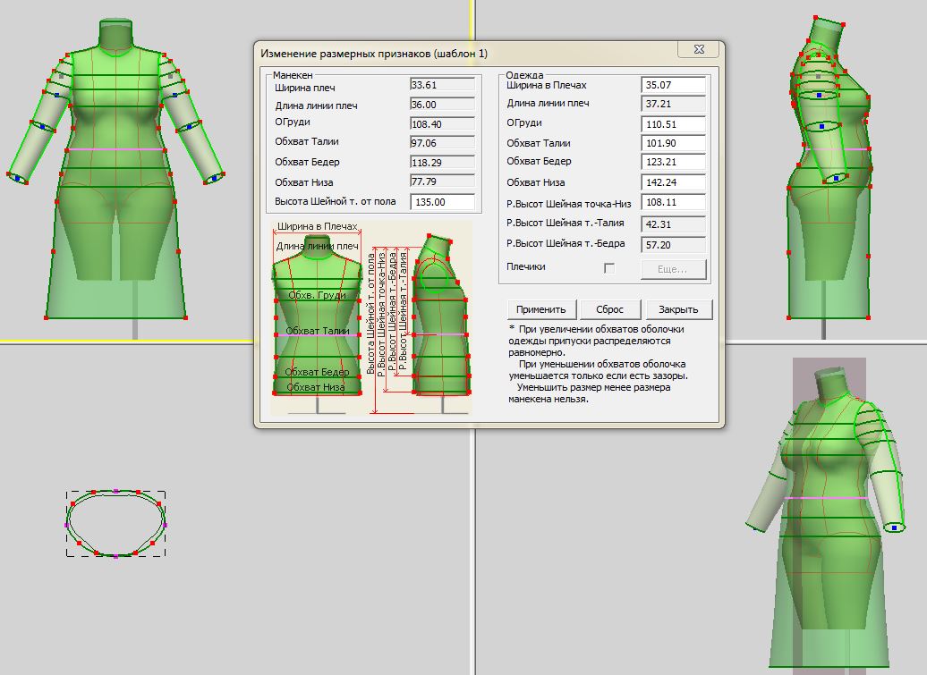Click the oval cross-section outline at bottom left
This screenshot has width=927, height=675.
coord(115,523)
